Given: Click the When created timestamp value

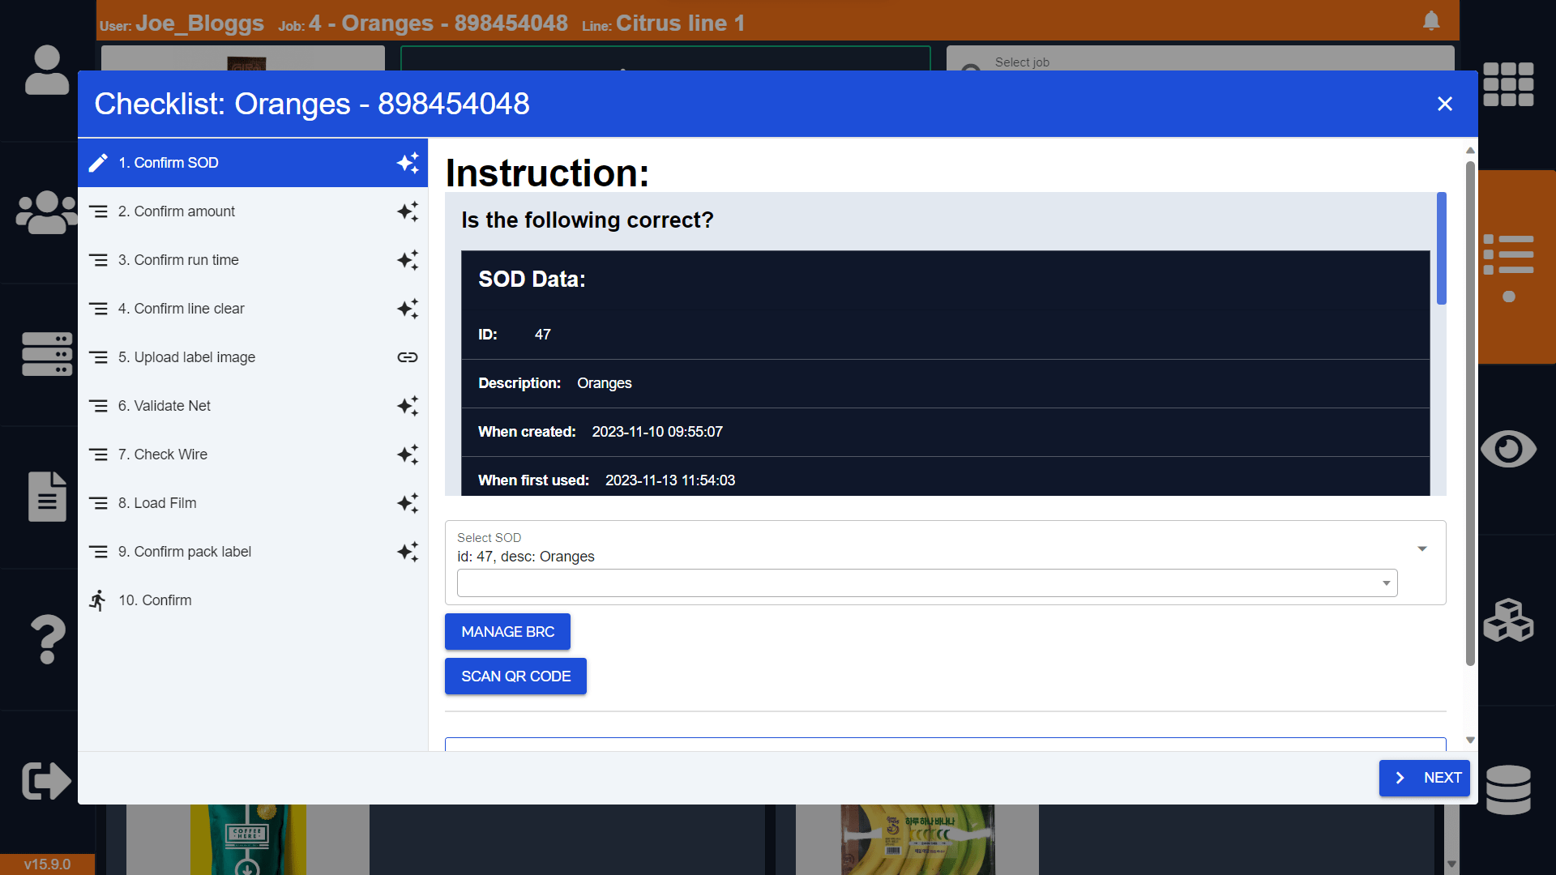Looking at the screenshot, I should click(x=657, y=432).
